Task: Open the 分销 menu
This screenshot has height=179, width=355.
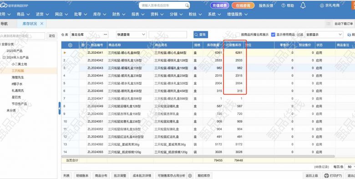Action: click(176, 14)
